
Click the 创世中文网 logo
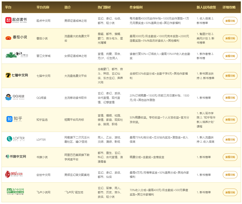[14, 174]
